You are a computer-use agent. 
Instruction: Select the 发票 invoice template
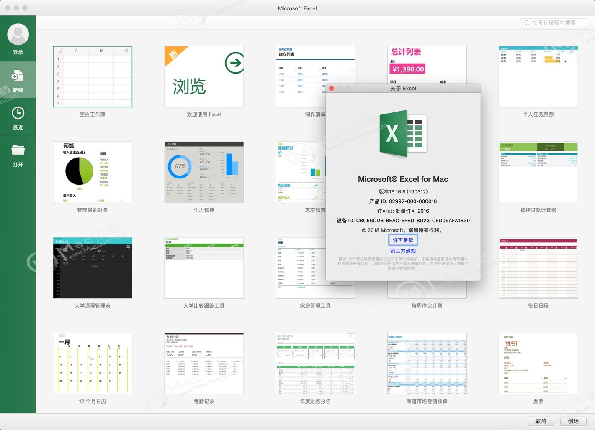538,364
